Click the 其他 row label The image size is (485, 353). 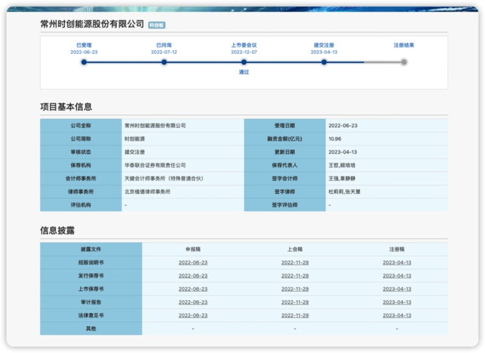coord(91,329)
